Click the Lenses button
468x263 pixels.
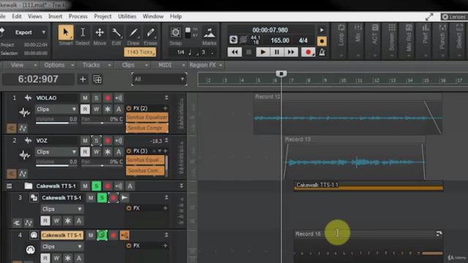[454, 17]
